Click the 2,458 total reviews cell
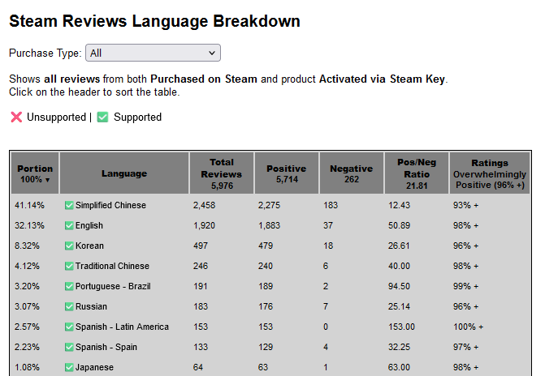Screen dimensions: 545x376 pyautogui.click(x=204, y=205)
